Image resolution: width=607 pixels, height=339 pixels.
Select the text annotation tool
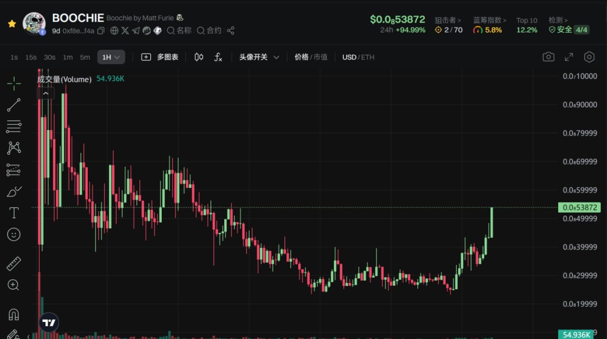click(14, 213)
